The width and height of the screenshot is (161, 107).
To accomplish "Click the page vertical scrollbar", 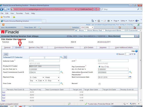I will (141, 60).
